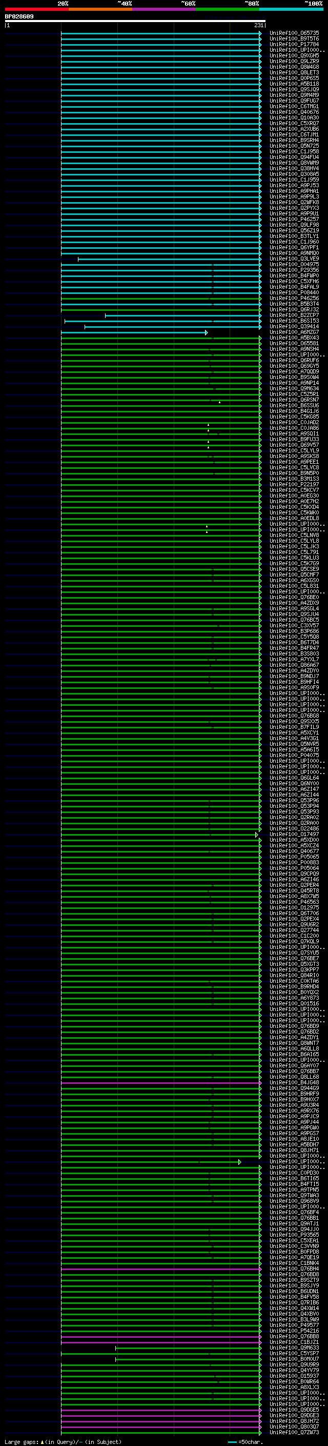Click the white query sequence bar
328x1446 pixels.
coord(135,21)
